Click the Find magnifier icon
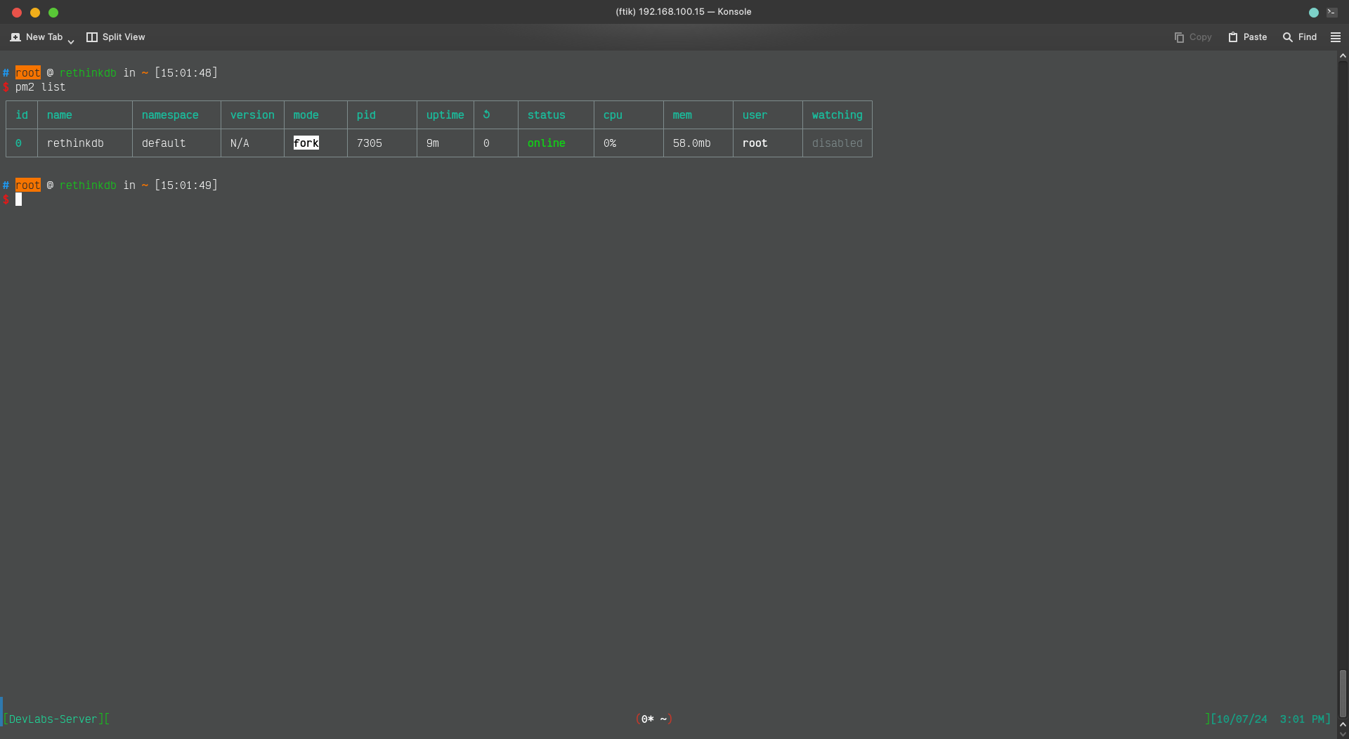1349x739 pixels. pos(1288,37)
